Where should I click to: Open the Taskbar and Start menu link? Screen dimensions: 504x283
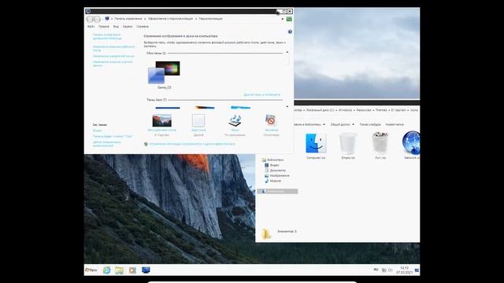pos(113,136)
